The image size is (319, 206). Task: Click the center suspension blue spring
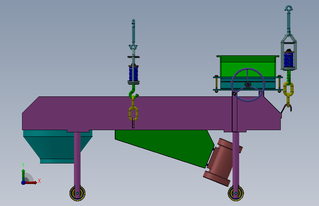click(x=134, y=73)
